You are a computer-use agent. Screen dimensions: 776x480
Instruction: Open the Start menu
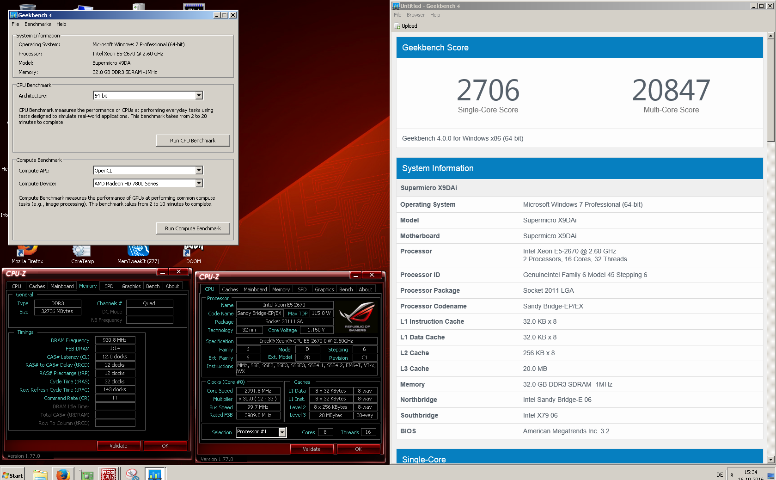coord(12,475)
